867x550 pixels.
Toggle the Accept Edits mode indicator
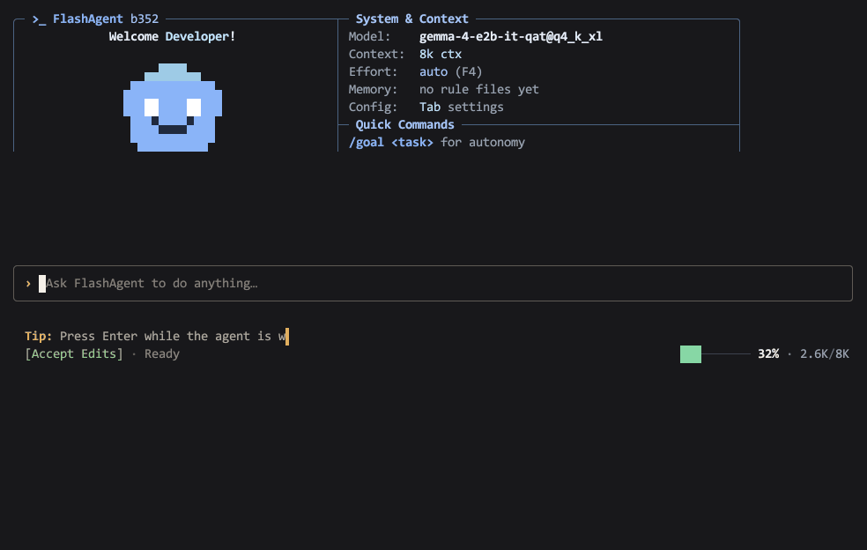pos(74,354)
